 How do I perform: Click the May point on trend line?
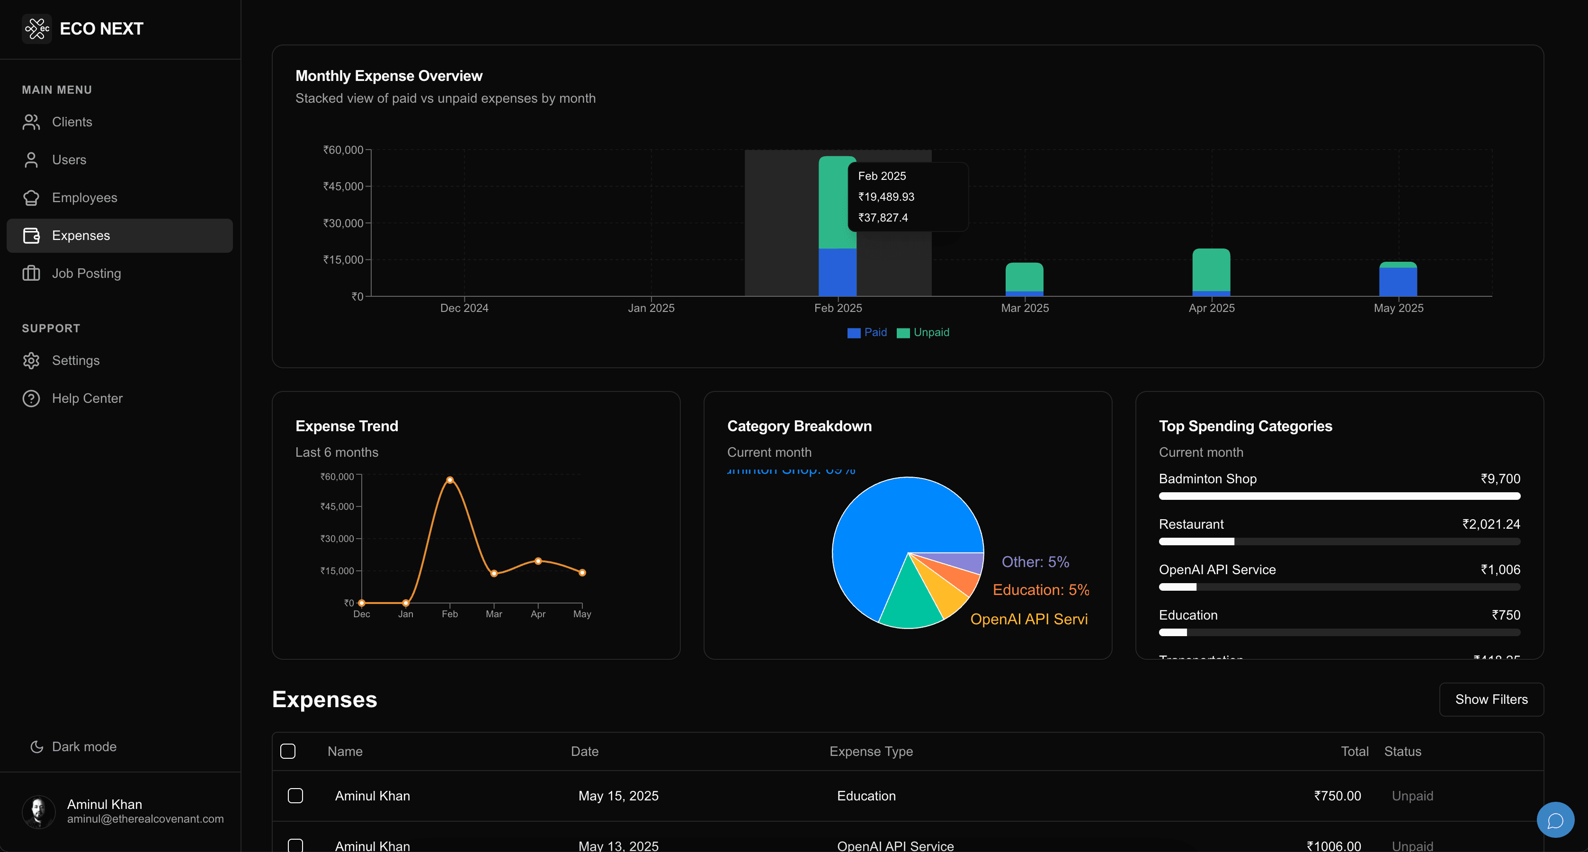pos(582,572)
